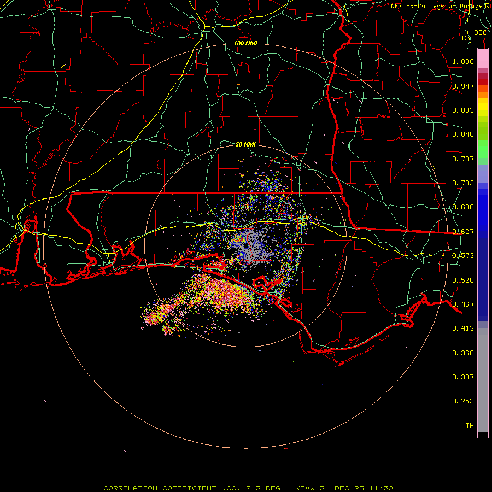Click the 0.467 scale value
492x492 pixels.
[463, 304]
